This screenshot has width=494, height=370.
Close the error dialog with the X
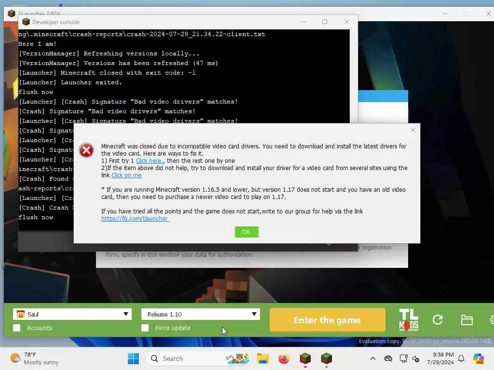[x=413, y=130]
